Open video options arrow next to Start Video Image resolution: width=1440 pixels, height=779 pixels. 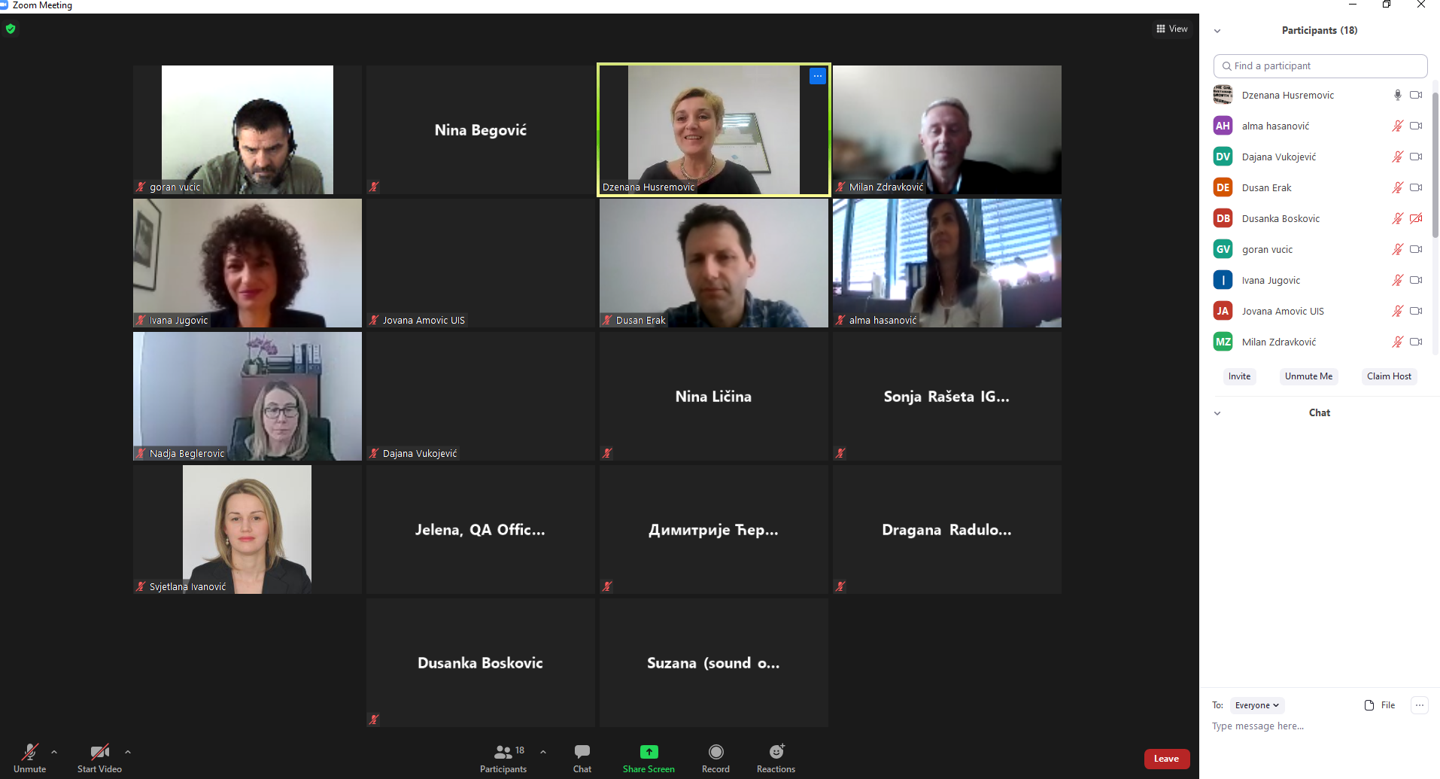[x=128, y=751]
